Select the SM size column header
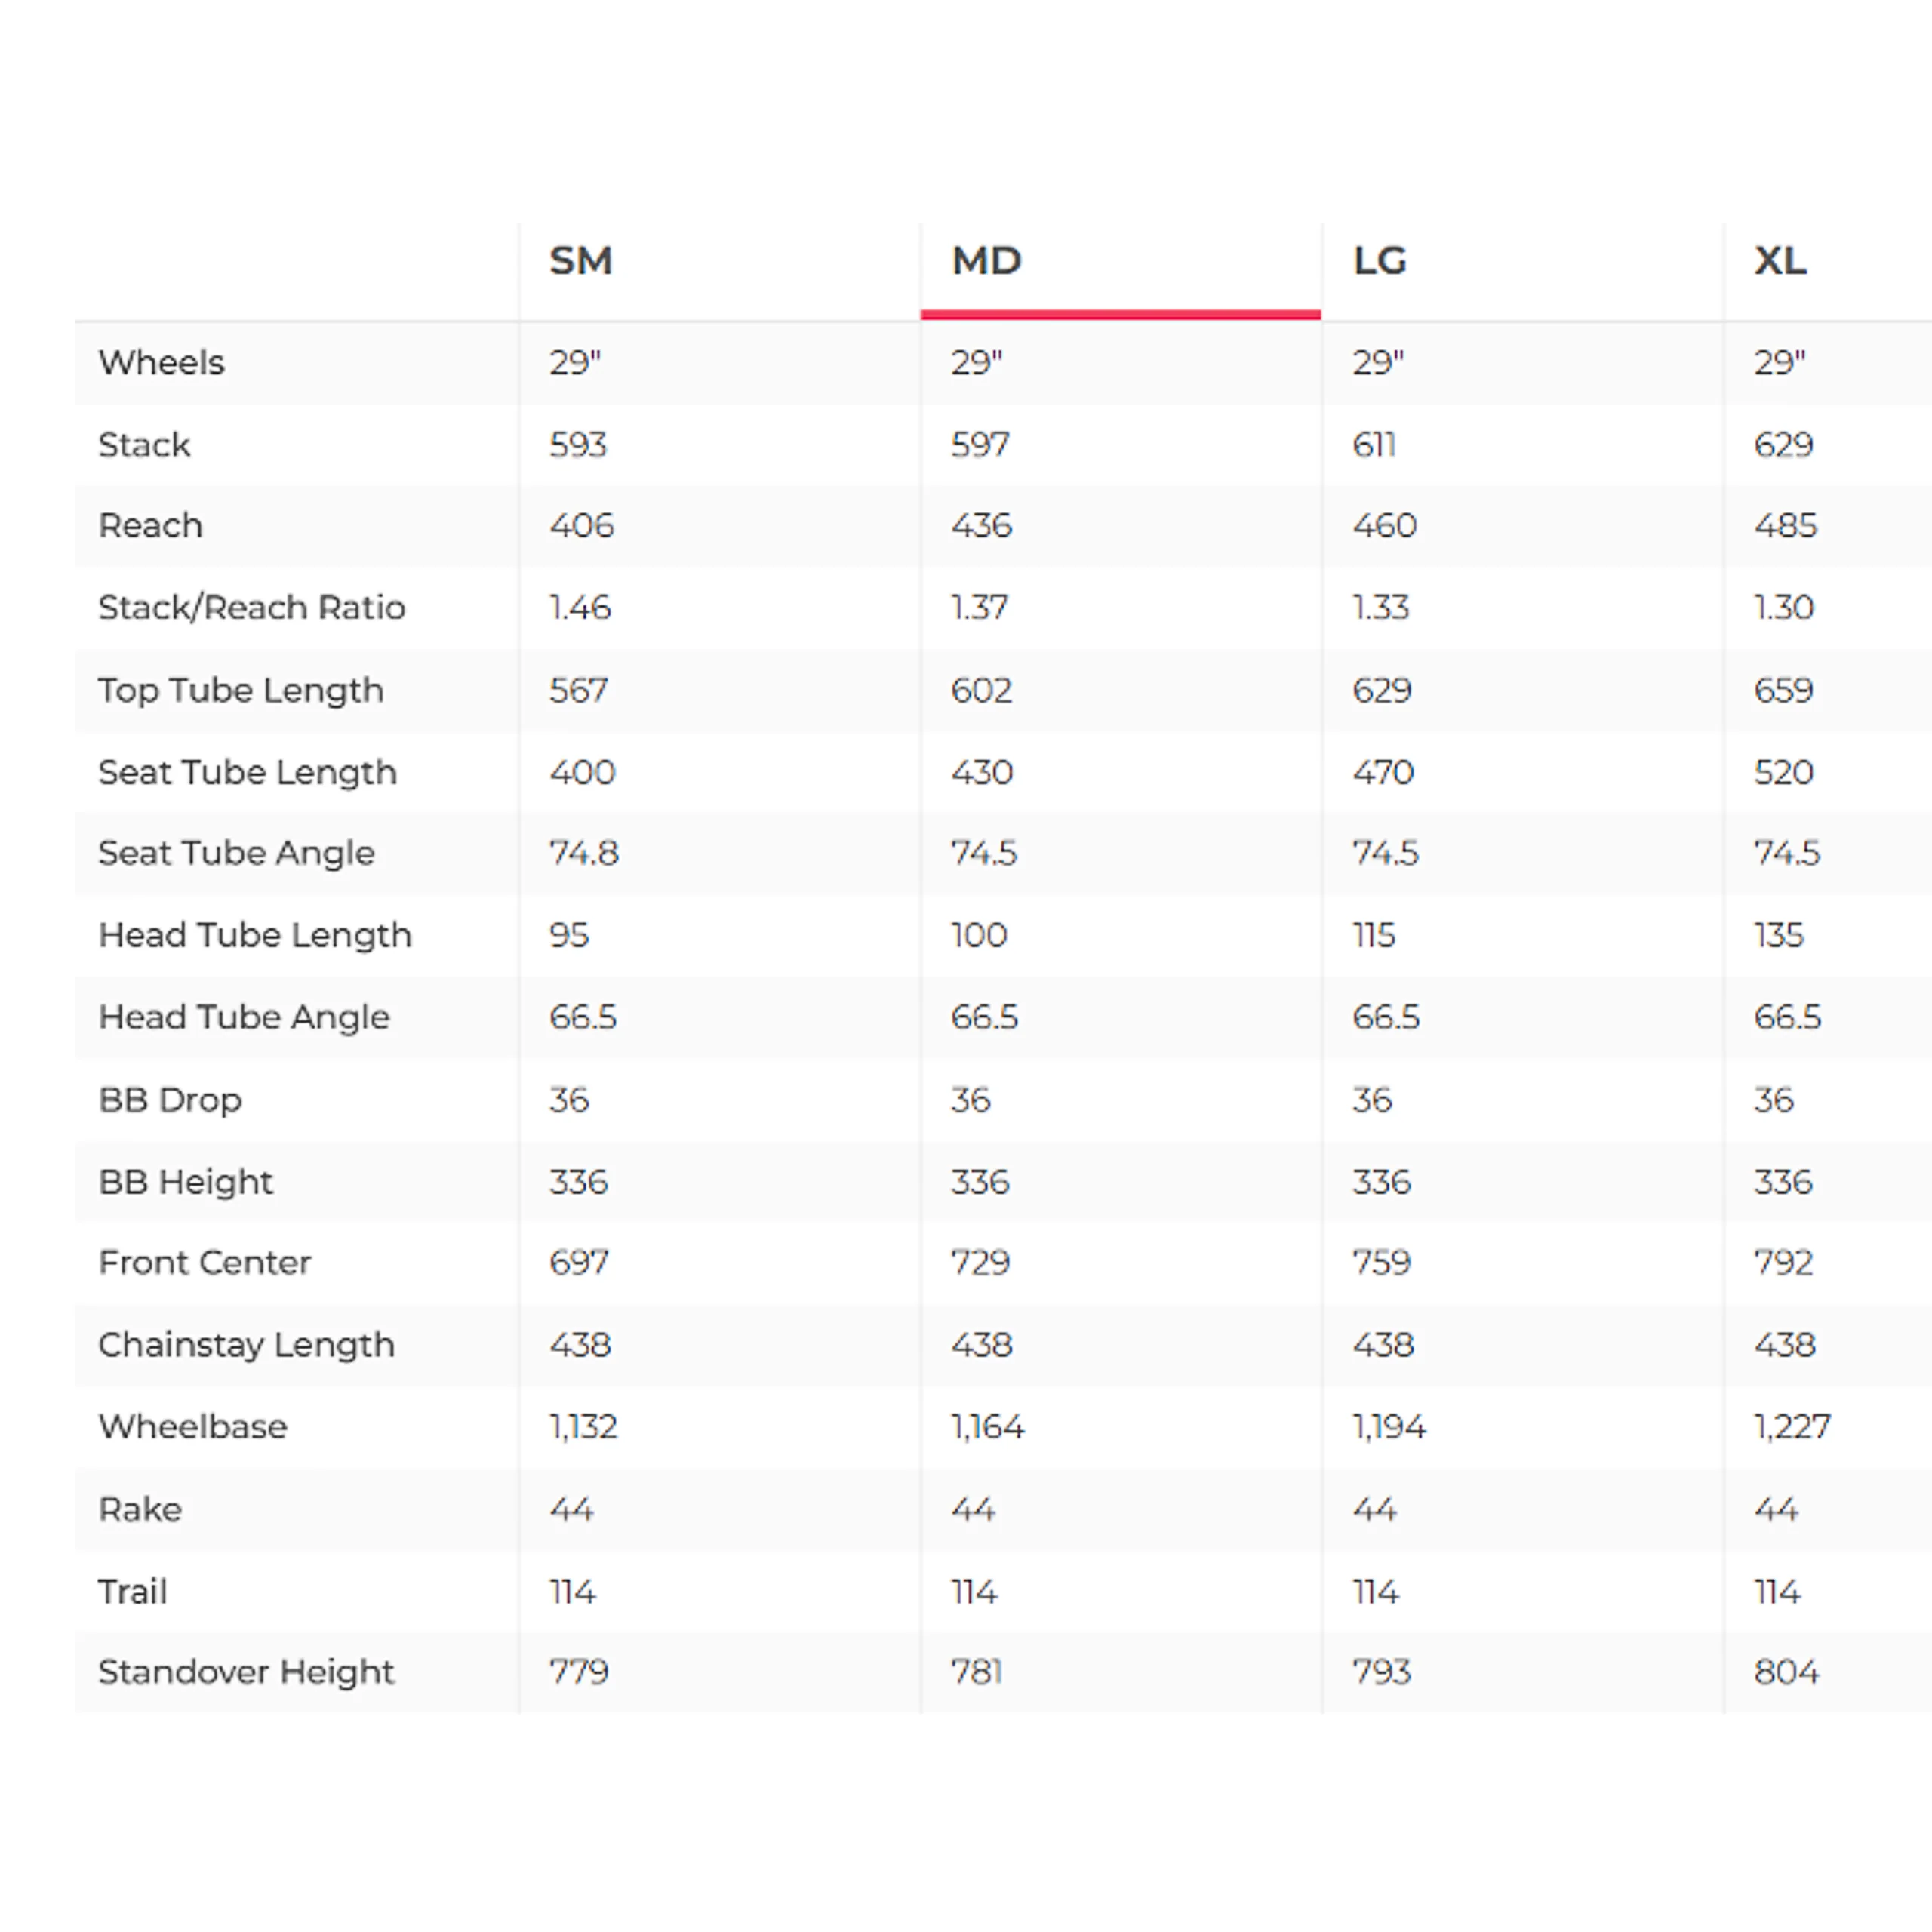 pos(580,261)
